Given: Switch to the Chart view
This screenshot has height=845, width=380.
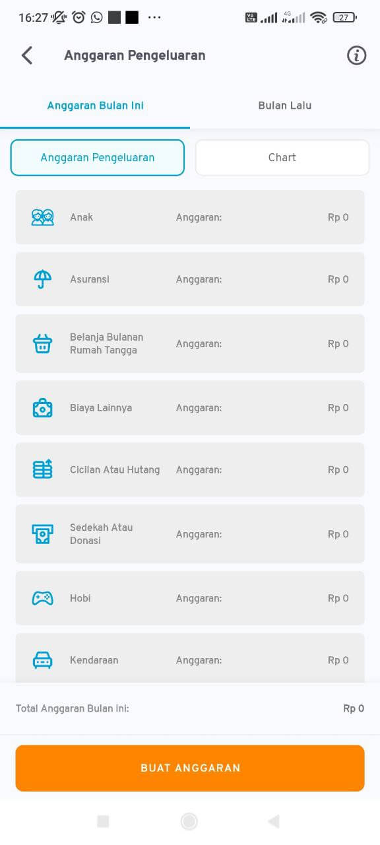Looking at the screenshot, I should [x=282, y=157].
